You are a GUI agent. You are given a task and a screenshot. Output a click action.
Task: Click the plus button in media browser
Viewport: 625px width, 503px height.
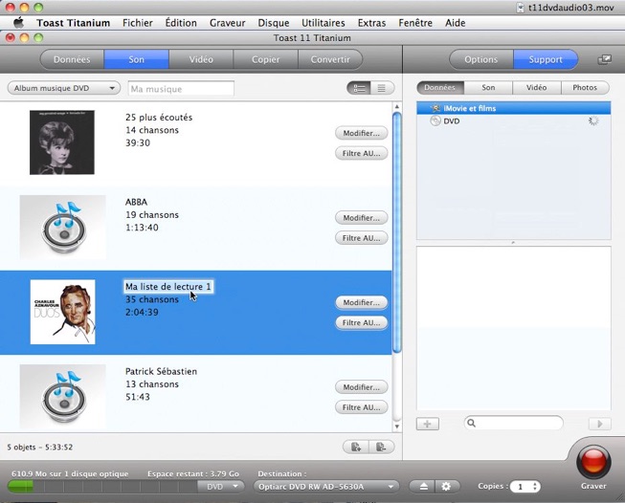pyautogui.click(x=427, y=424)
